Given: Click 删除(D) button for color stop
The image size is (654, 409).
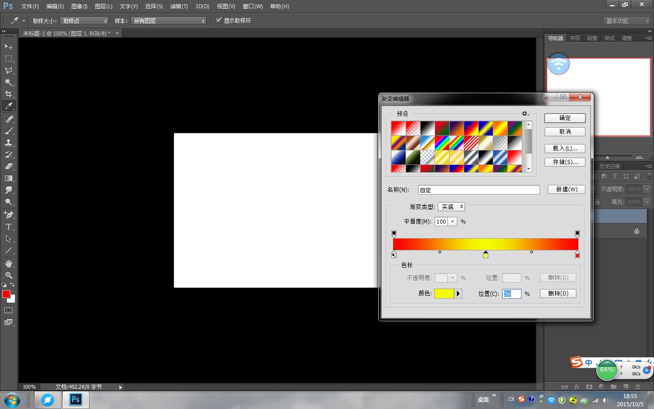Looking at the screenshot, I should pos(558,294).
